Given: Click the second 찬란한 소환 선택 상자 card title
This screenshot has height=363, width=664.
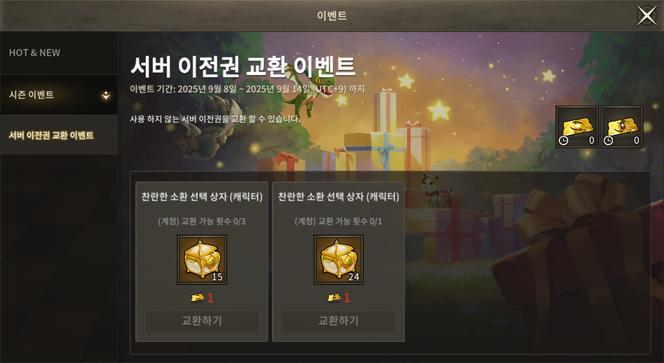Looking at the screenshot, I should click(x=338, y=197).
